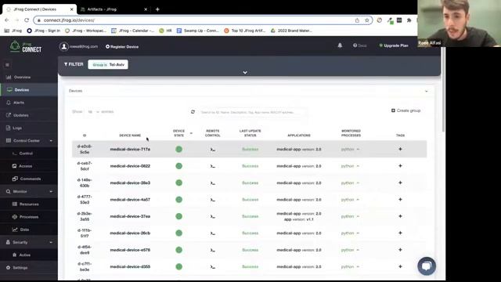The image size is (501, 282).
Task: Sort by device state arrow
Action: coord(191,133)
